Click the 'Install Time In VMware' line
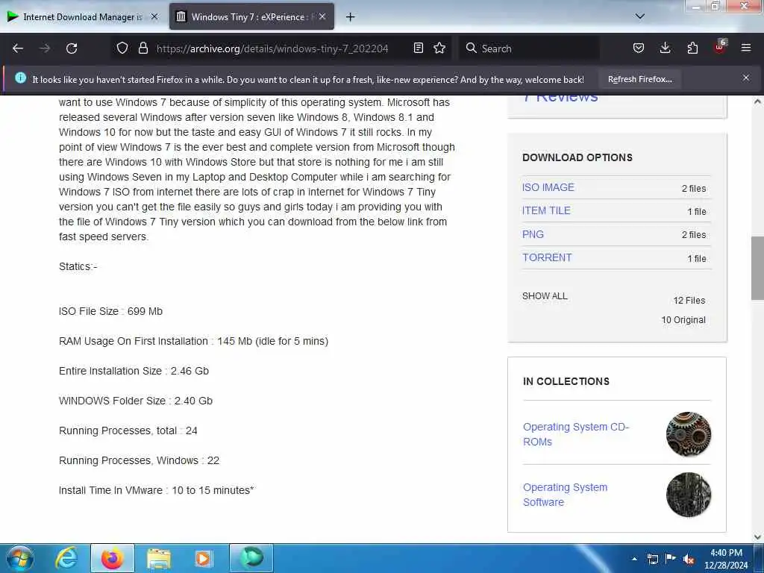The image size is (764, 573). coord(157,490)
